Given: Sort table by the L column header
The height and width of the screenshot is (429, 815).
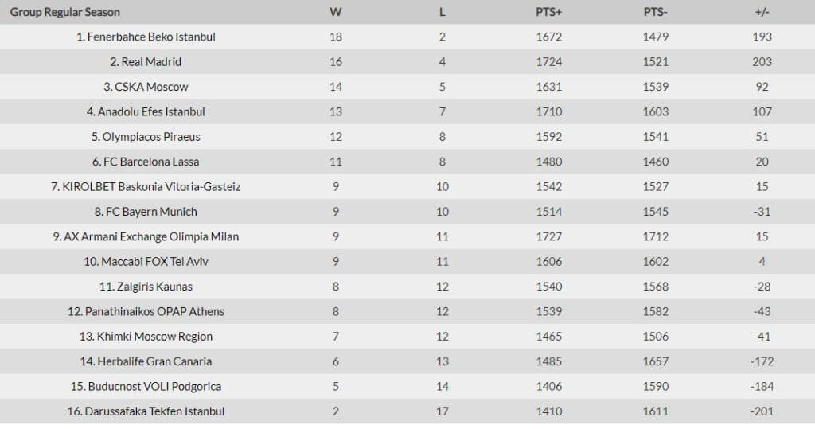Looking at the screenshot, I should point(443,12).
